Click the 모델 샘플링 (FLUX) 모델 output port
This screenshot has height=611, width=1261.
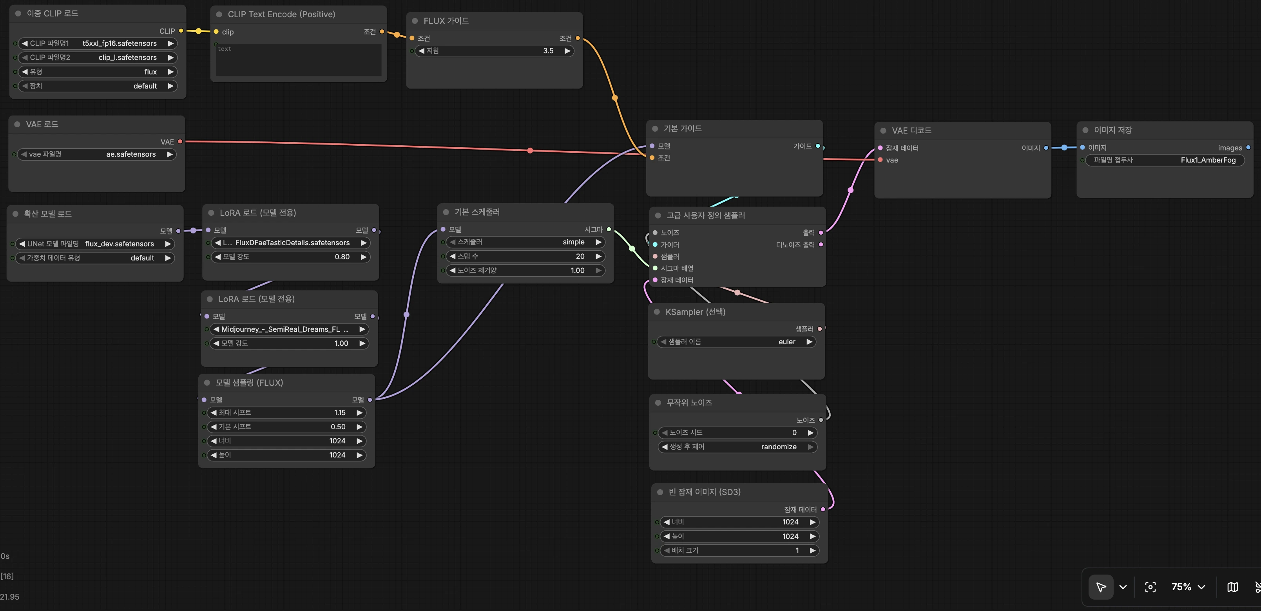click(x=370, y=400)
